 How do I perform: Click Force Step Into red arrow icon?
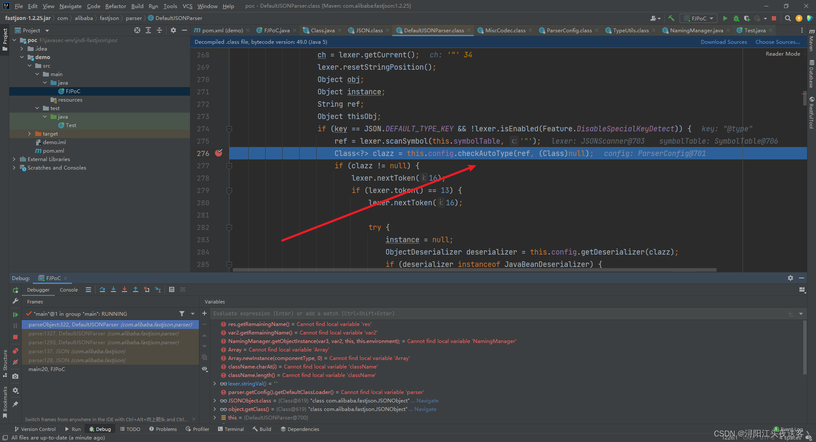click(125, 289)
